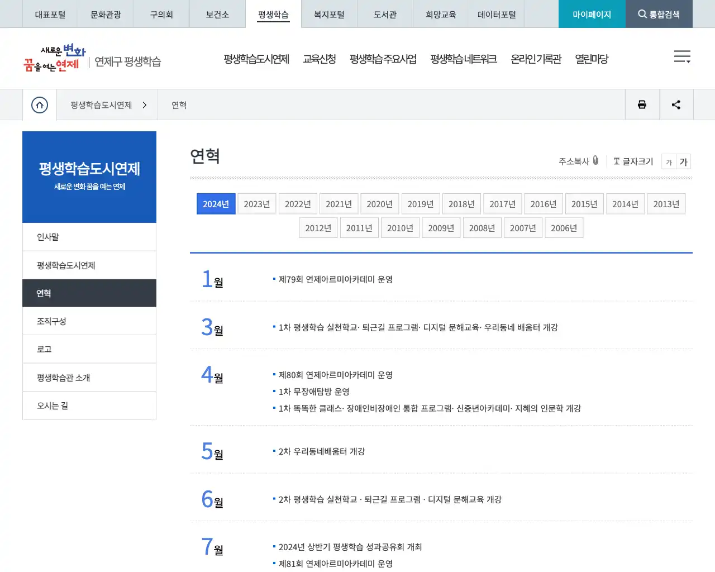Click the 글자크기 text size icon
The width and height of the screenshot is (715, 572).
pyautogui.click(x=616, y=161)
